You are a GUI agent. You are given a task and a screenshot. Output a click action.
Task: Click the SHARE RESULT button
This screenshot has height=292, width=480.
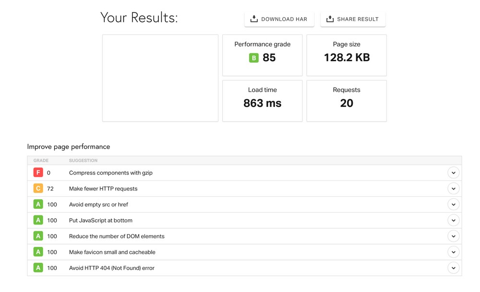pyautogui.click(x=353, y=19)
